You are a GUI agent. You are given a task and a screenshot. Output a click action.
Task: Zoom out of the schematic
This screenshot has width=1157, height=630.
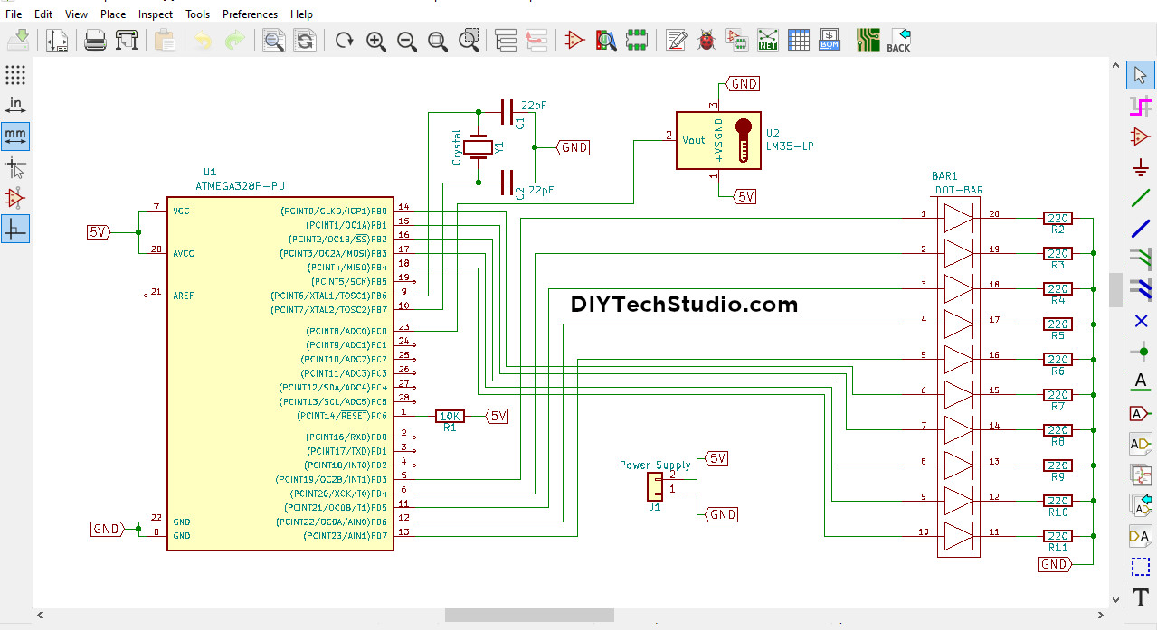tap(406, 40)
